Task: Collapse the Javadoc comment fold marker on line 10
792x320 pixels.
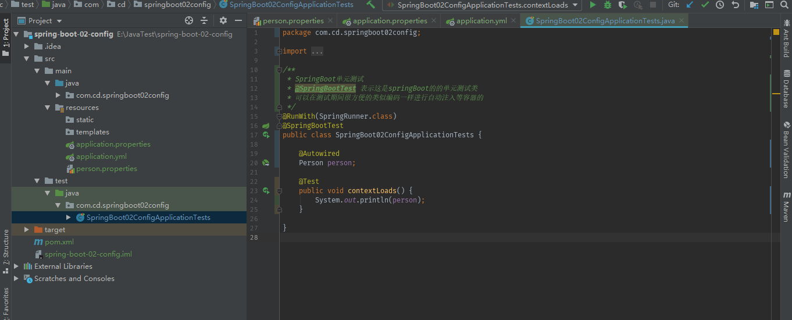Action: tap(280, 70)
